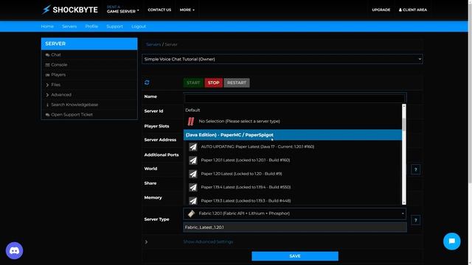The height and width of the screenshot is (265, 472).
Task: Open the server selector dropdown
Action: [x=282, y=59]
